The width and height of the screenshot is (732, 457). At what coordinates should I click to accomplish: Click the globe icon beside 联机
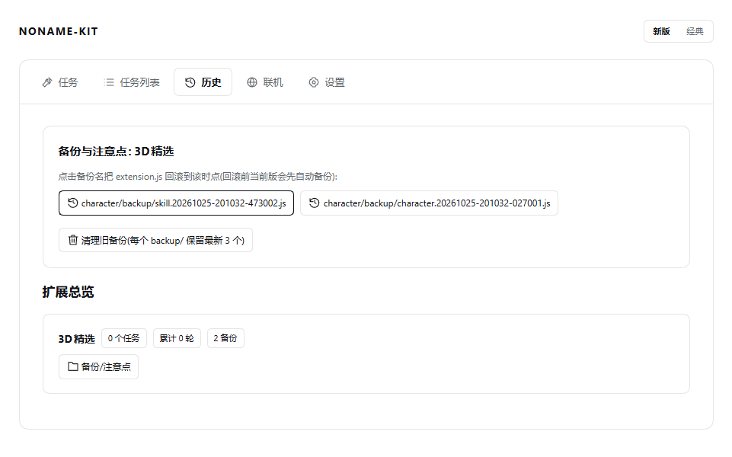[252, 82]
